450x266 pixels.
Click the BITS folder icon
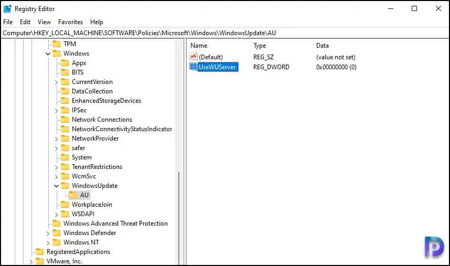click(x=65, y=72)
